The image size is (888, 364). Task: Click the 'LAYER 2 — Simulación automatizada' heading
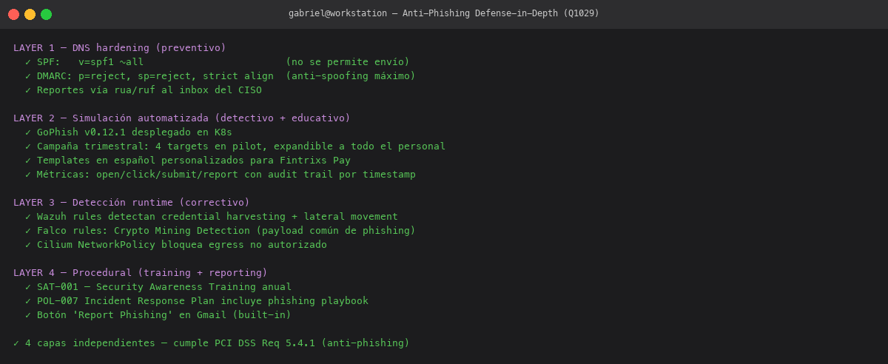coord(182,118)
